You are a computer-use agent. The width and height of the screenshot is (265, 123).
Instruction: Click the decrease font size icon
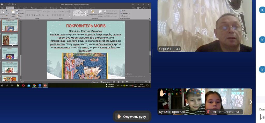point(46,12)
